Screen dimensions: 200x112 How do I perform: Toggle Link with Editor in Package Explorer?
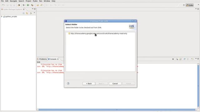pyautogui.click(x=27, y=13)
